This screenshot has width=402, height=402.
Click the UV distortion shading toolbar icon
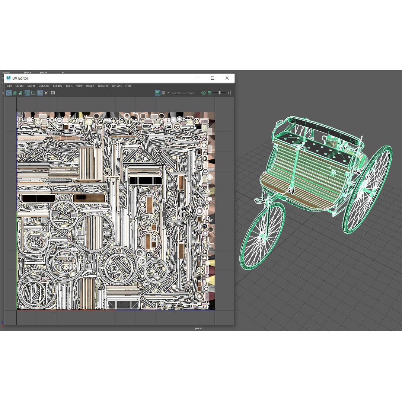pyautogui.click(x=20, y=93)
